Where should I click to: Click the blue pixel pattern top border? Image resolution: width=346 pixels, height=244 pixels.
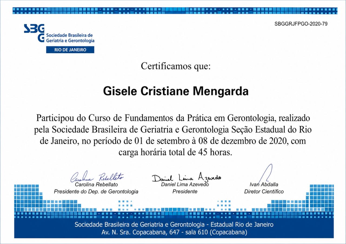175,11
